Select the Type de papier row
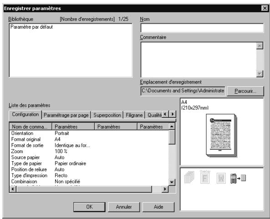Image resolution: width=270 pixels, height=219 pixels. tap(89, 163)
